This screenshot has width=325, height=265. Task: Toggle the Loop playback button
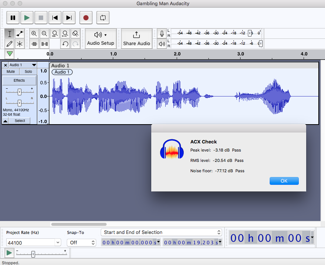[103, 18]
